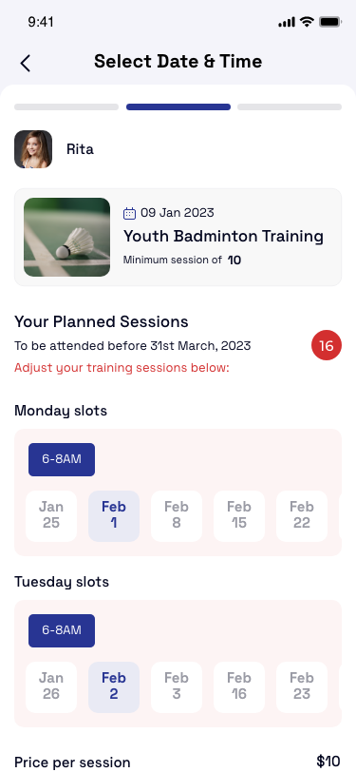Viewport: 356px width, 772px height.
Task: Choose Feb 15 in Monday slots
Action: [239, 516]
